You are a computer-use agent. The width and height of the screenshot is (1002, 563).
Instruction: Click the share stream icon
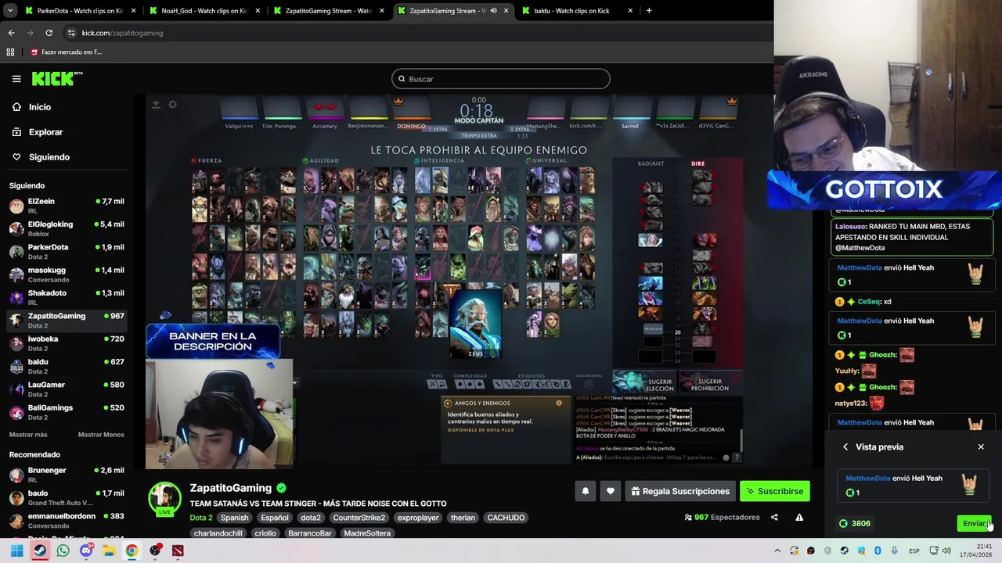tap(774, 517)
